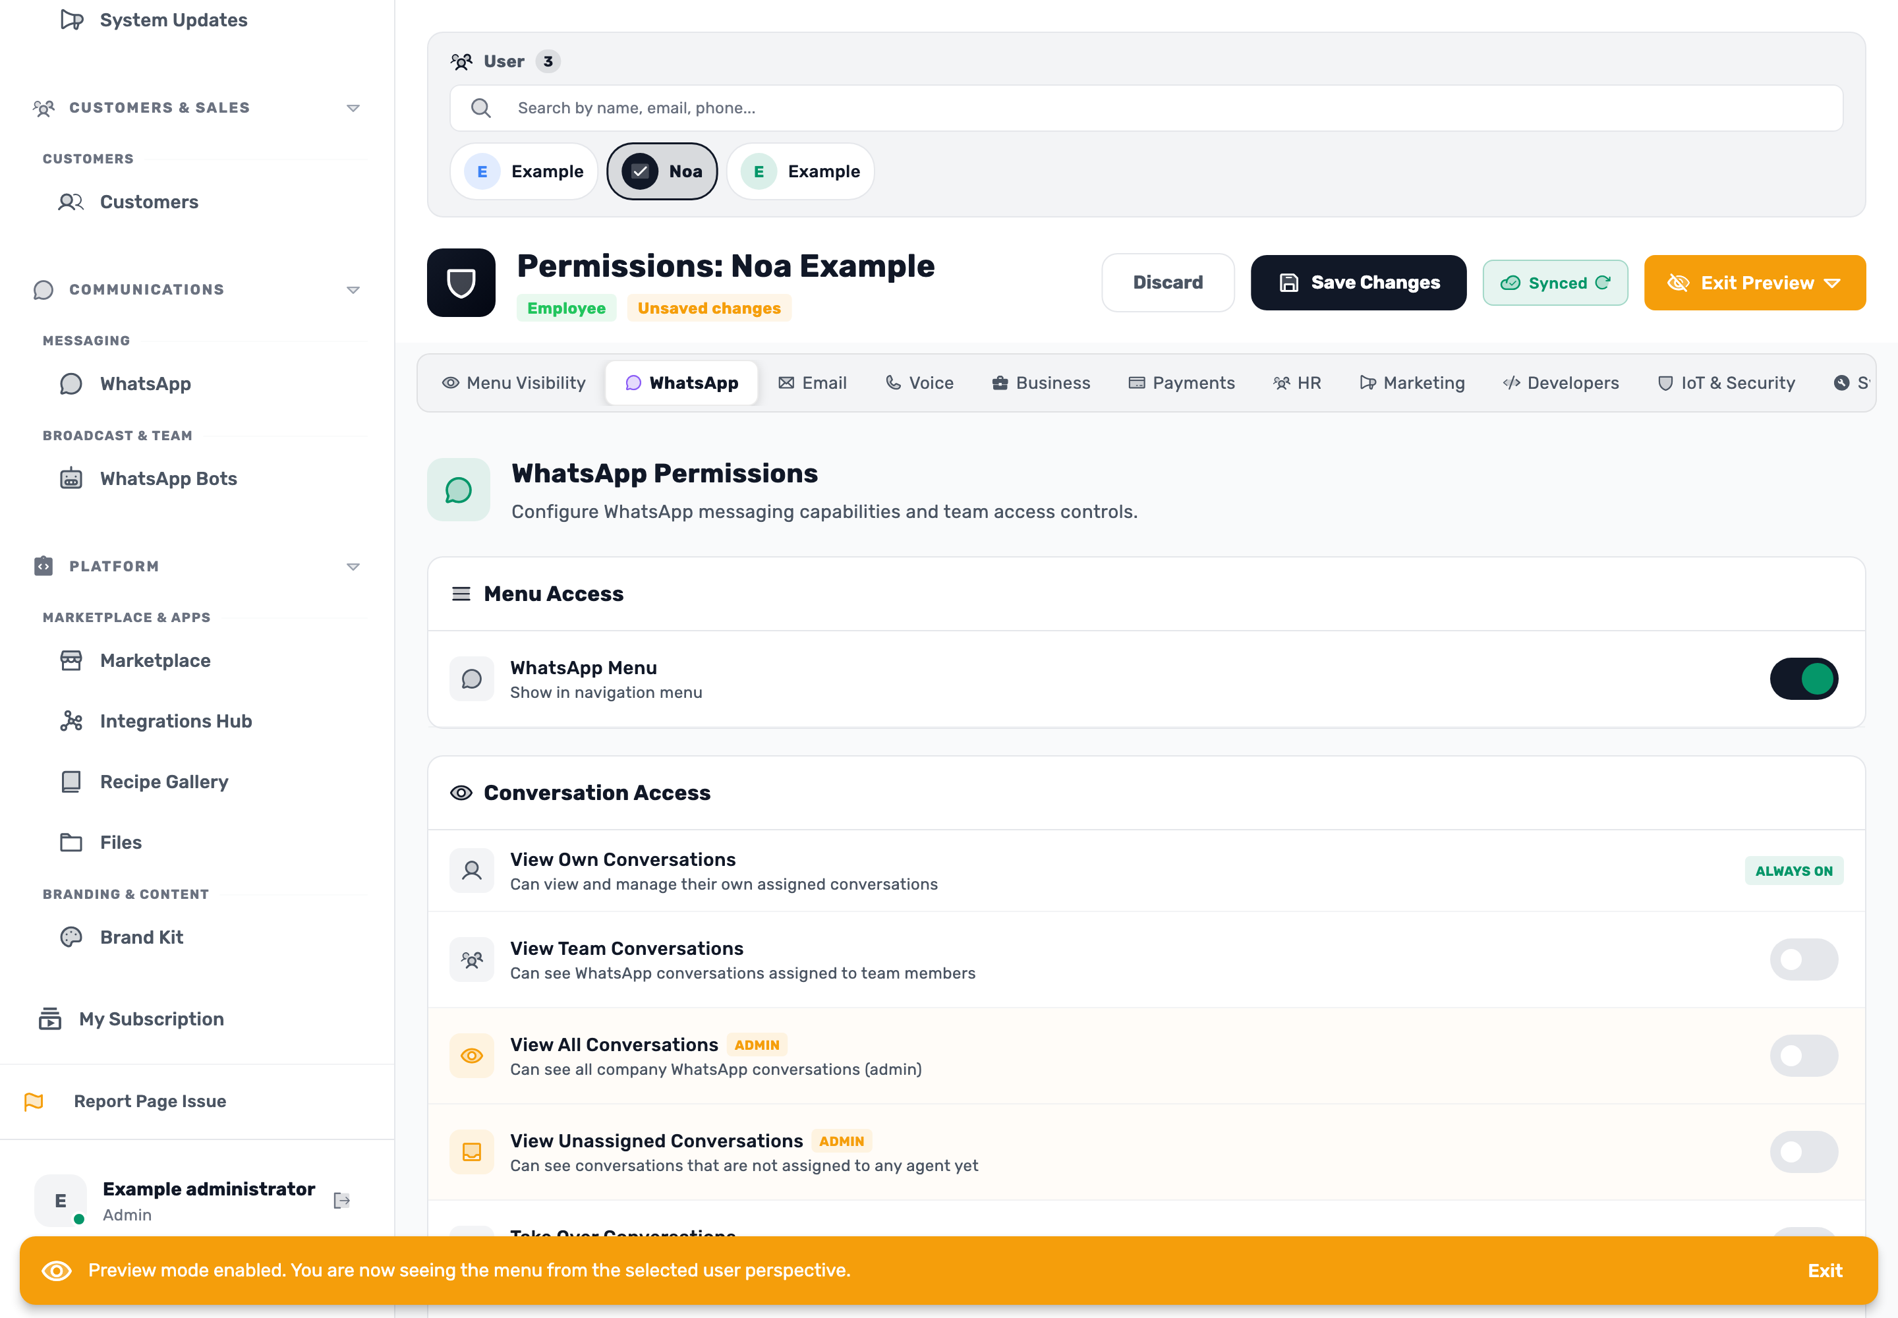Switch to the Menu Visibility tab
Viewport: 1898px width, 1318px height.
(x=514, y=383)
